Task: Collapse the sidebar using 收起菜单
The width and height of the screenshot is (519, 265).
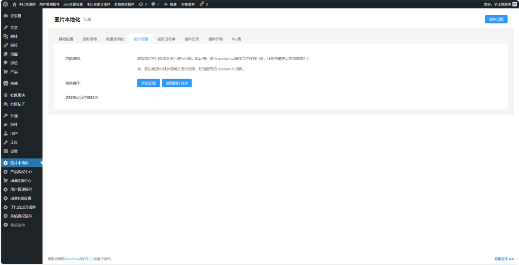Action: pyautogui.click(x=17, y=225)
